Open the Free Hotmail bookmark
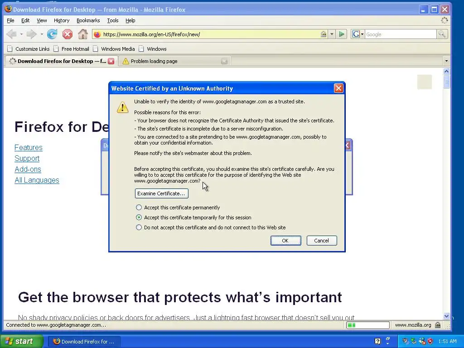 [71, 49]
